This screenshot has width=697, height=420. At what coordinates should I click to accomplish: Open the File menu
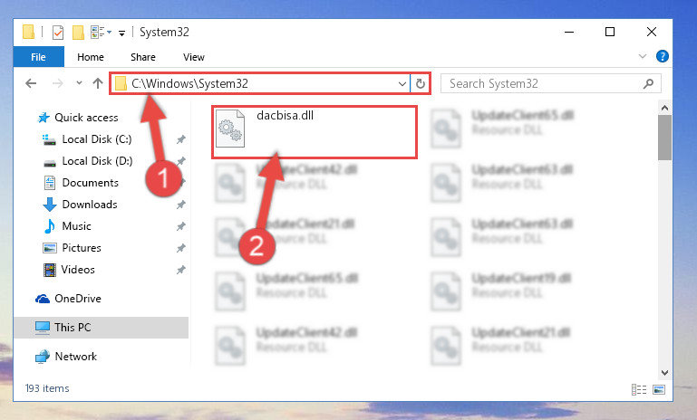pyautogui.click(x=38, y=57)
